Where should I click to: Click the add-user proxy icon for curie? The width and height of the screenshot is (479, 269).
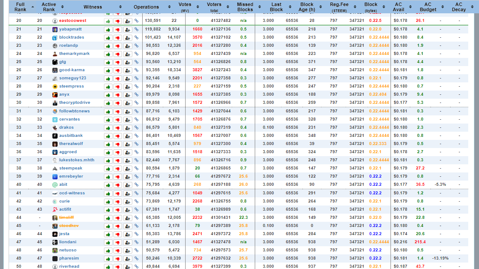pyautogui.click(x=128, y=201)
